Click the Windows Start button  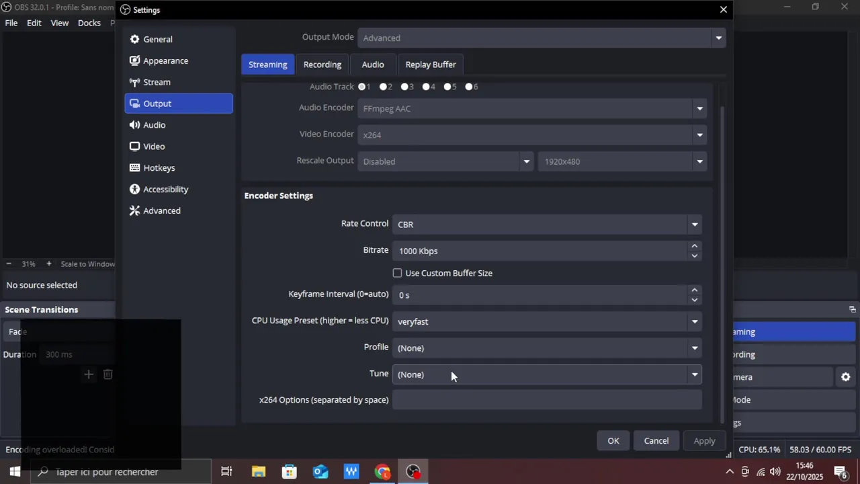coord(15,472)
